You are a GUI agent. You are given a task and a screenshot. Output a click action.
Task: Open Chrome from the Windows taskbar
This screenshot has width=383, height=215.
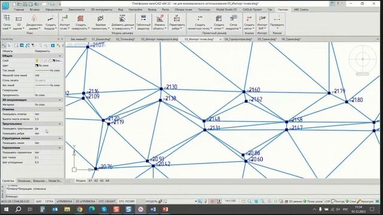point(80,209)
